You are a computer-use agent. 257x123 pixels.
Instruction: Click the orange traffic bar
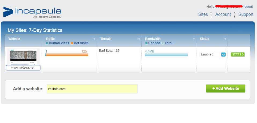tap(67, 55)
